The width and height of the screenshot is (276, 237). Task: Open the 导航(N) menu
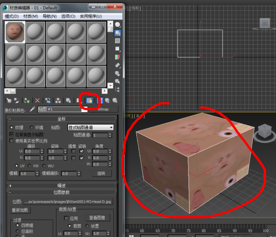(x=50, y=17)
